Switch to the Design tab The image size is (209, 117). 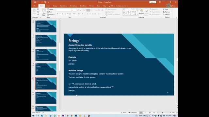click(55, 6)
